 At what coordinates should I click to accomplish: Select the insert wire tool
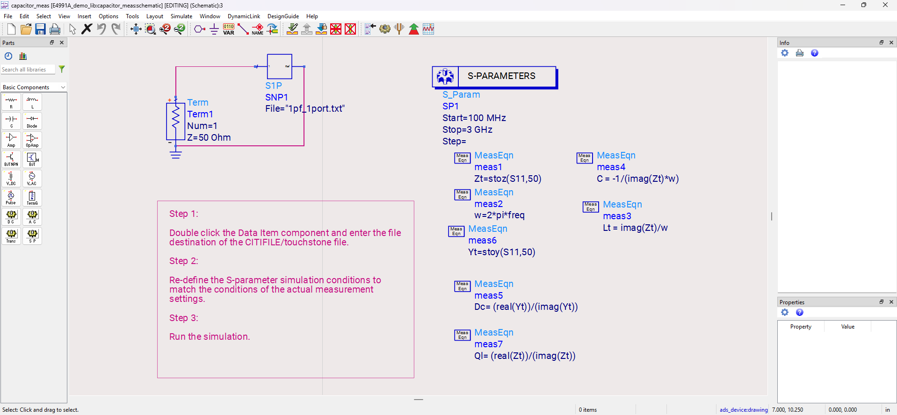[243, 29]
